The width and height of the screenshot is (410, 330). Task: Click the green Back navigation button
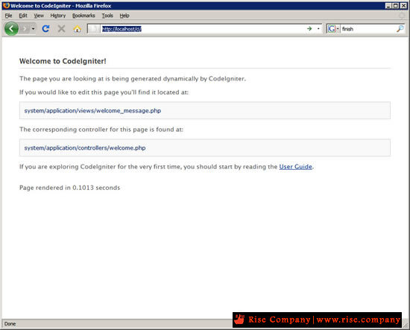11,28
